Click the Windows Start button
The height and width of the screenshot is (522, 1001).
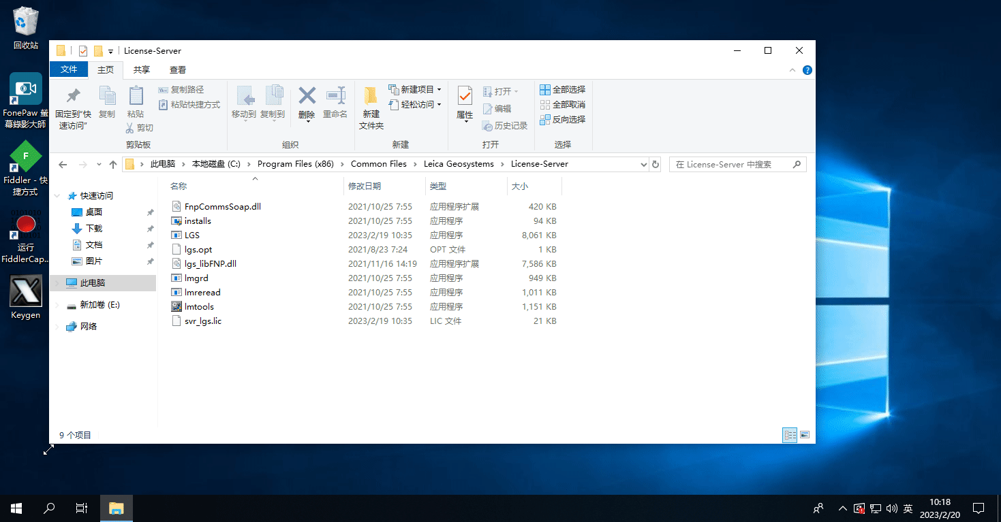point(16,508)
